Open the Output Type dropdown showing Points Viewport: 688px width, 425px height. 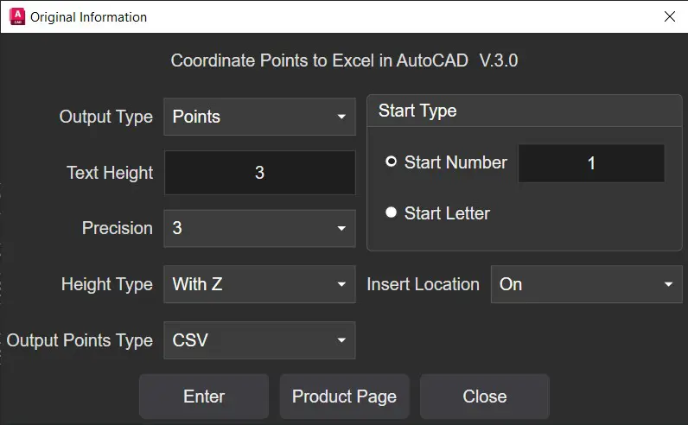(259, 117)
